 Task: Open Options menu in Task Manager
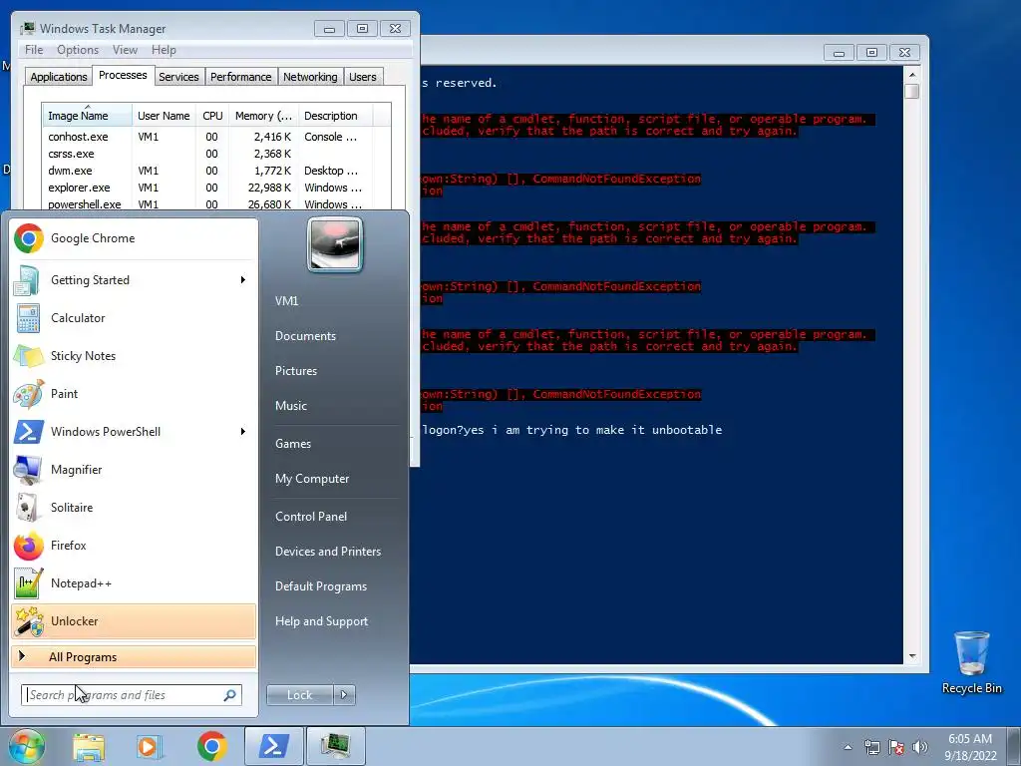point(78,50)
